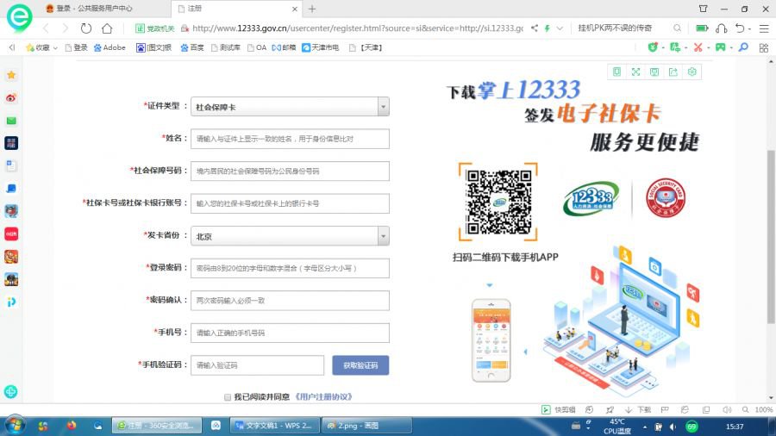Image resolution: width=776 pixels, height=436 pixels.
Task: Open the 《用户注册协议》 link
Action: coord(323,397)
